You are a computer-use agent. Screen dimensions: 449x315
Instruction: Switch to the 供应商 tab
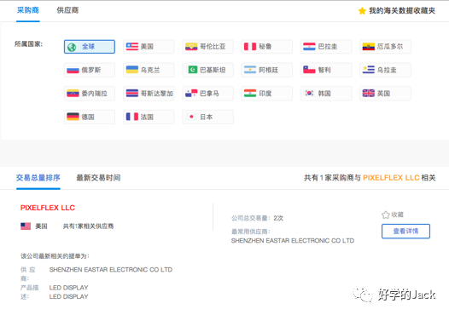(x=67, y=10)
